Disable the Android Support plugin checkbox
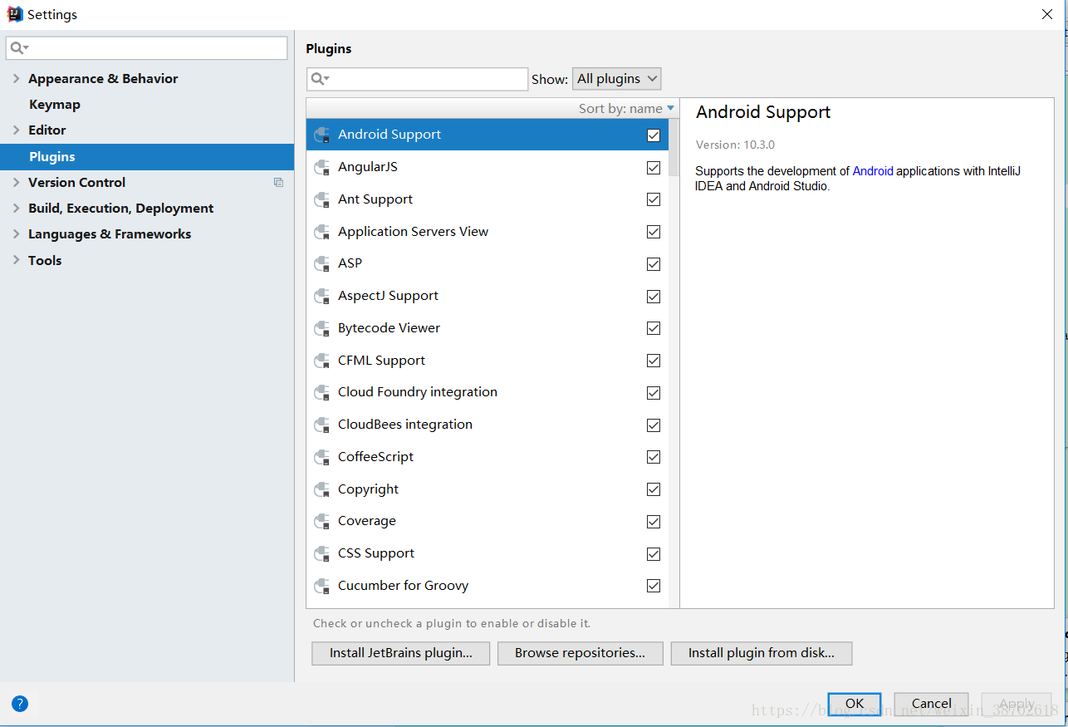The height and width of the screenshot is (727, 1068). click(654, 135)
